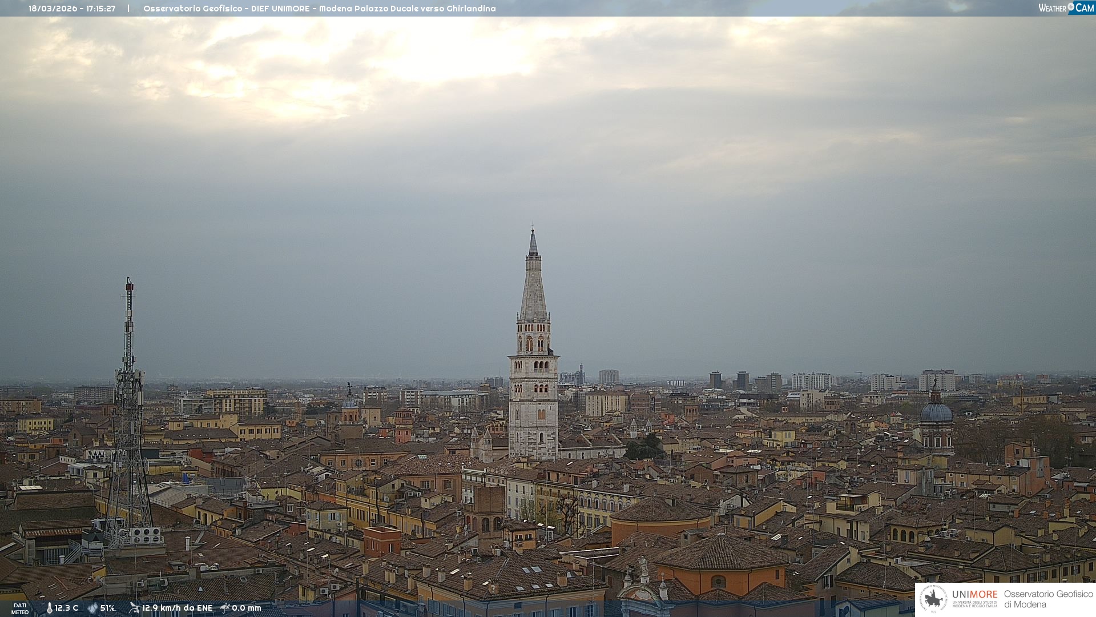
Task: Click the rain umbrella precipitation icon
Action: point(225,608)
